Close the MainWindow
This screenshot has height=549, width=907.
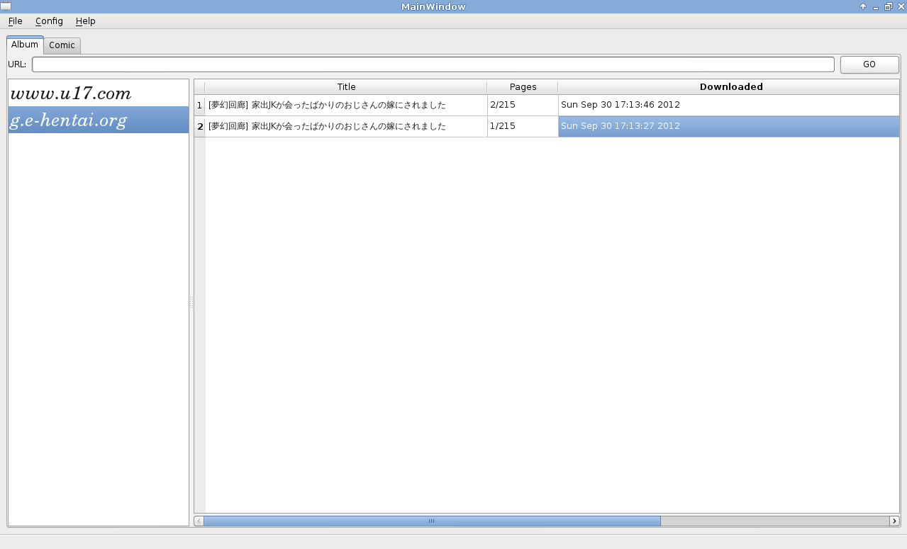[x=900, y=6]
